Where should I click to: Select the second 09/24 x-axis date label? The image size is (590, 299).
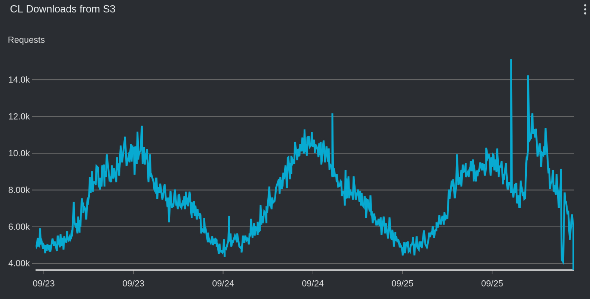[x=313, y=283]
